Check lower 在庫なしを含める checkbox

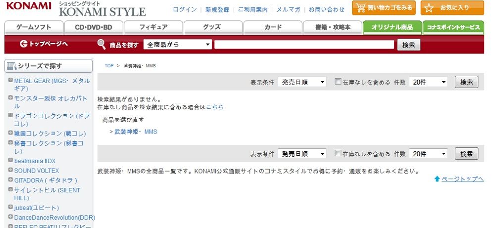(x=338, y=154)
